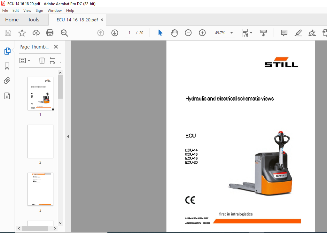327x233 pixels.
Task: Click the upload to cloud icon
Action: tap(36, 33)
